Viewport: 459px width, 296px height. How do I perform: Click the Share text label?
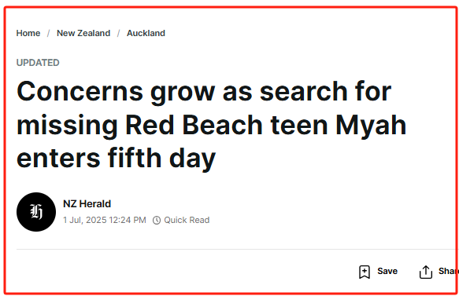coord(448,271)
